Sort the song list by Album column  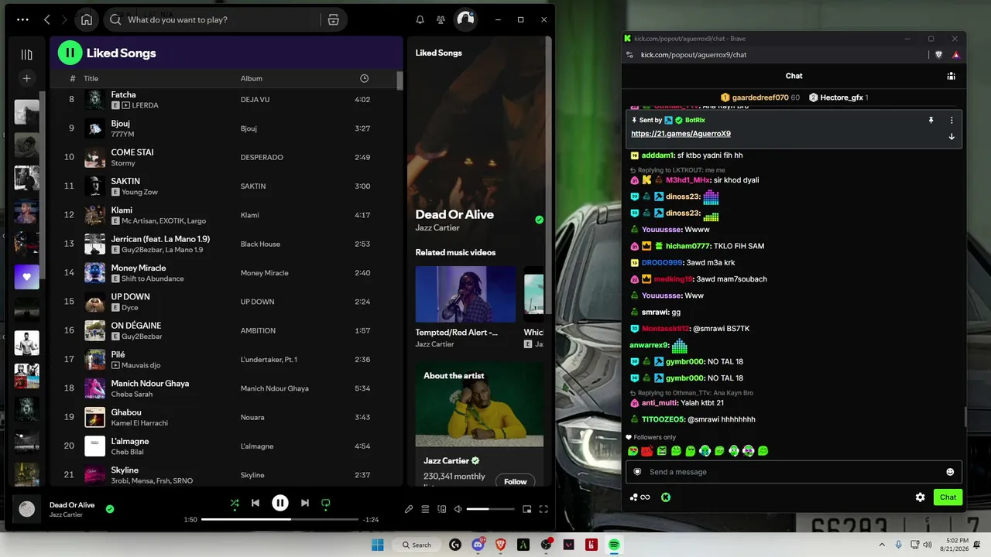pyautogui.click(x=252, y=78)
